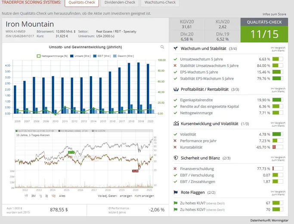
Task: Select the 3M chart period
Action: (x=34, y=196)
